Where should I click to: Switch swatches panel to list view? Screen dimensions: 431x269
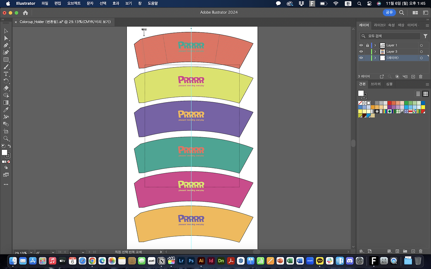click(x=418, y=94)
